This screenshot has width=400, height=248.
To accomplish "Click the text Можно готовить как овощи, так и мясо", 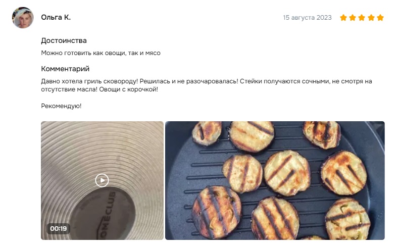I will point(101,53).
